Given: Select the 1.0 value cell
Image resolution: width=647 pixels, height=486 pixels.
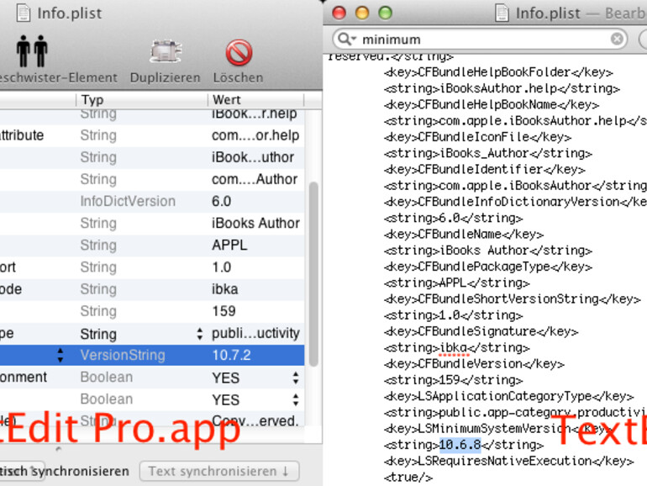Looking at the screenshot, I should click(x=221, y=267).
